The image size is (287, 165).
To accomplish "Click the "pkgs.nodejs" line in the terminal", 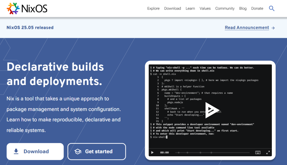I will [175, 102].
